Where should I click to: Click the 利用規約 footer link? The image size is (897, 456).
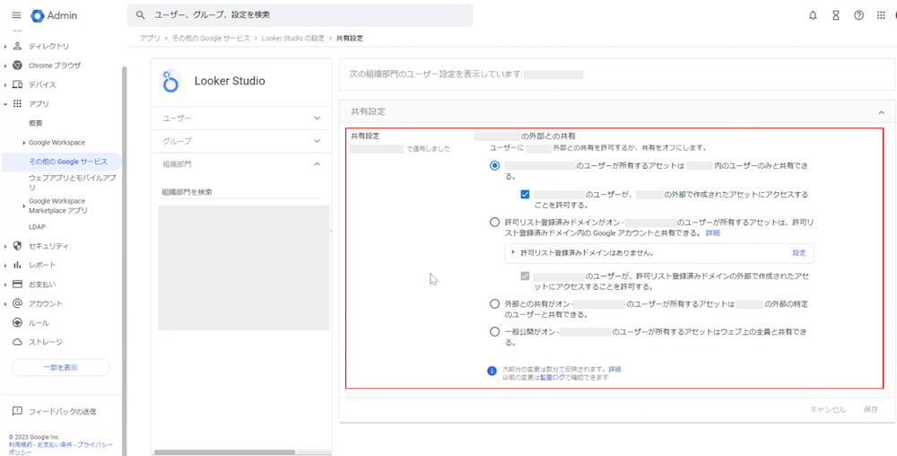pos(20,444)
